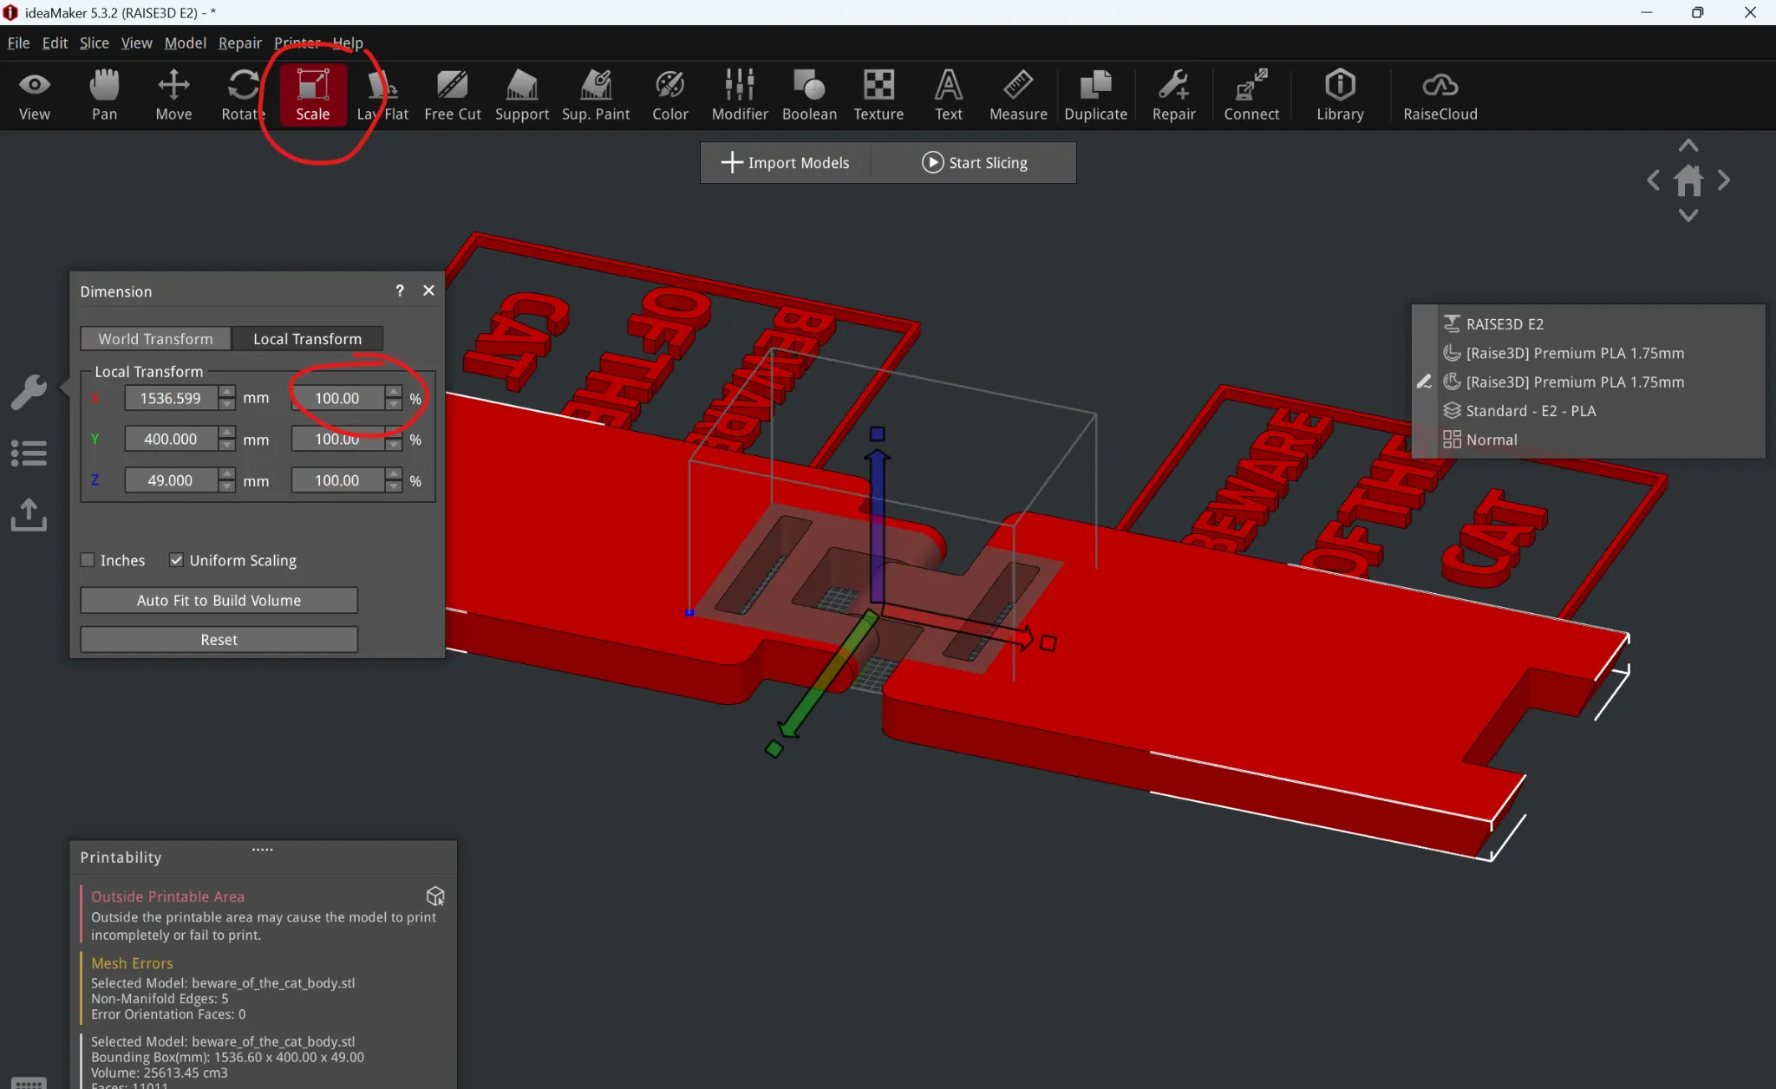The width and height of the screenshot is (1776, 1089).
Task: Click the blue Z-axis gizmo handle
Action: coord(877,434)
